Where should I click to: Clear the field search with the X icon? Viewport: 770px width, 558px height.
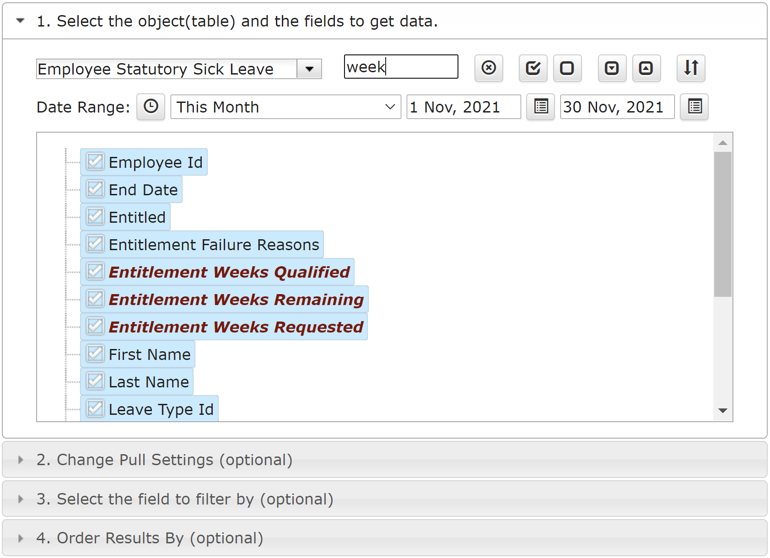489,68
